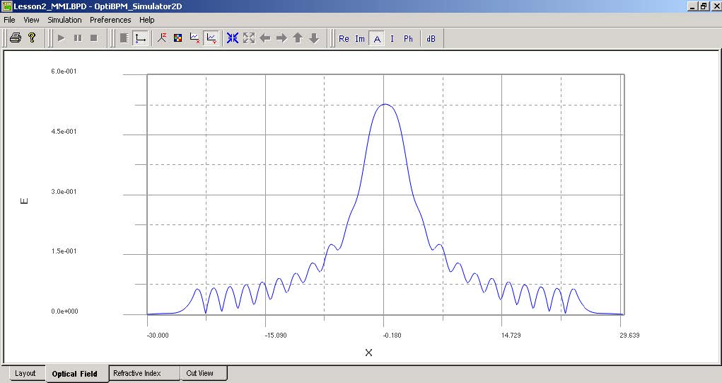Click the x-axis value 29.639
The height and width of the screenshot is (383, 722).
tap(629, 335)
